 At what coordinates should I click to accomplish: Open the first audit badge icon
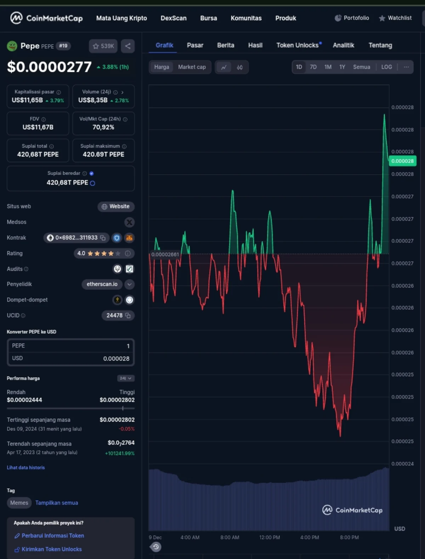click(x=117, y=269)
